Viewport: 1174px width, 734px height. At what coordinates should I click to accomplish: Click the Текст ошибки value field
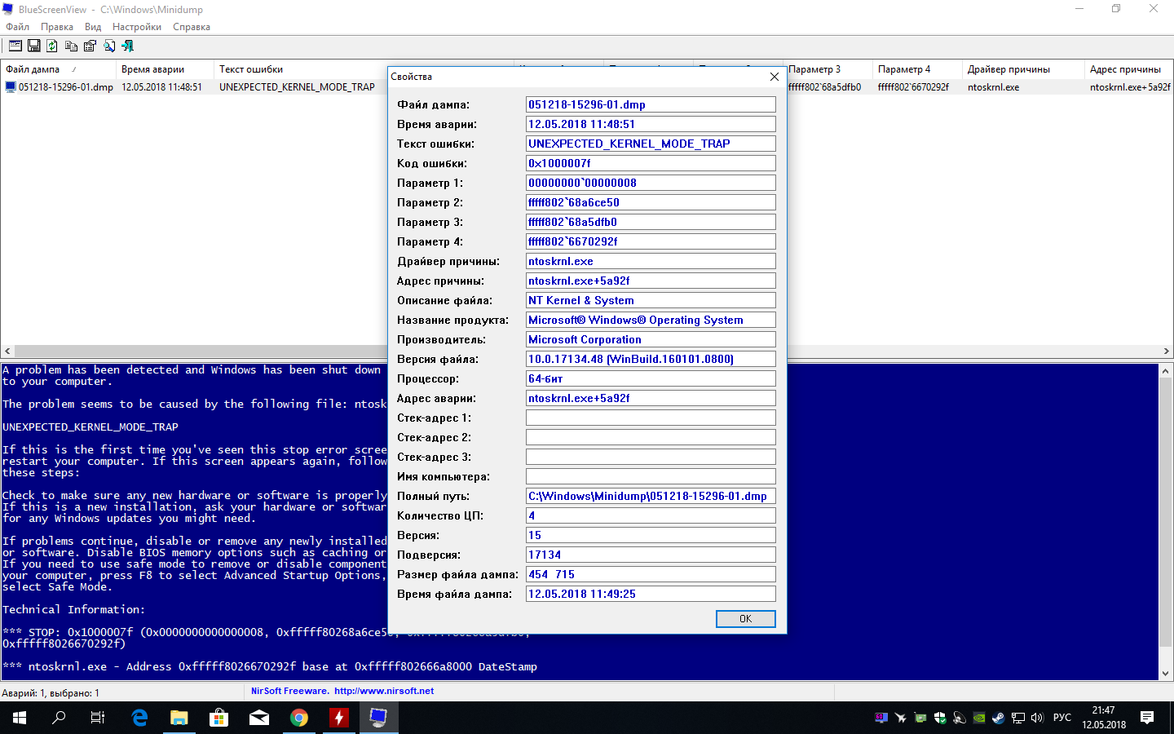(651, 144)
